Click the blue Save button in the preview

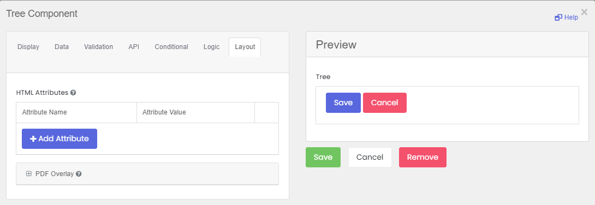click(x=343, y=102)
